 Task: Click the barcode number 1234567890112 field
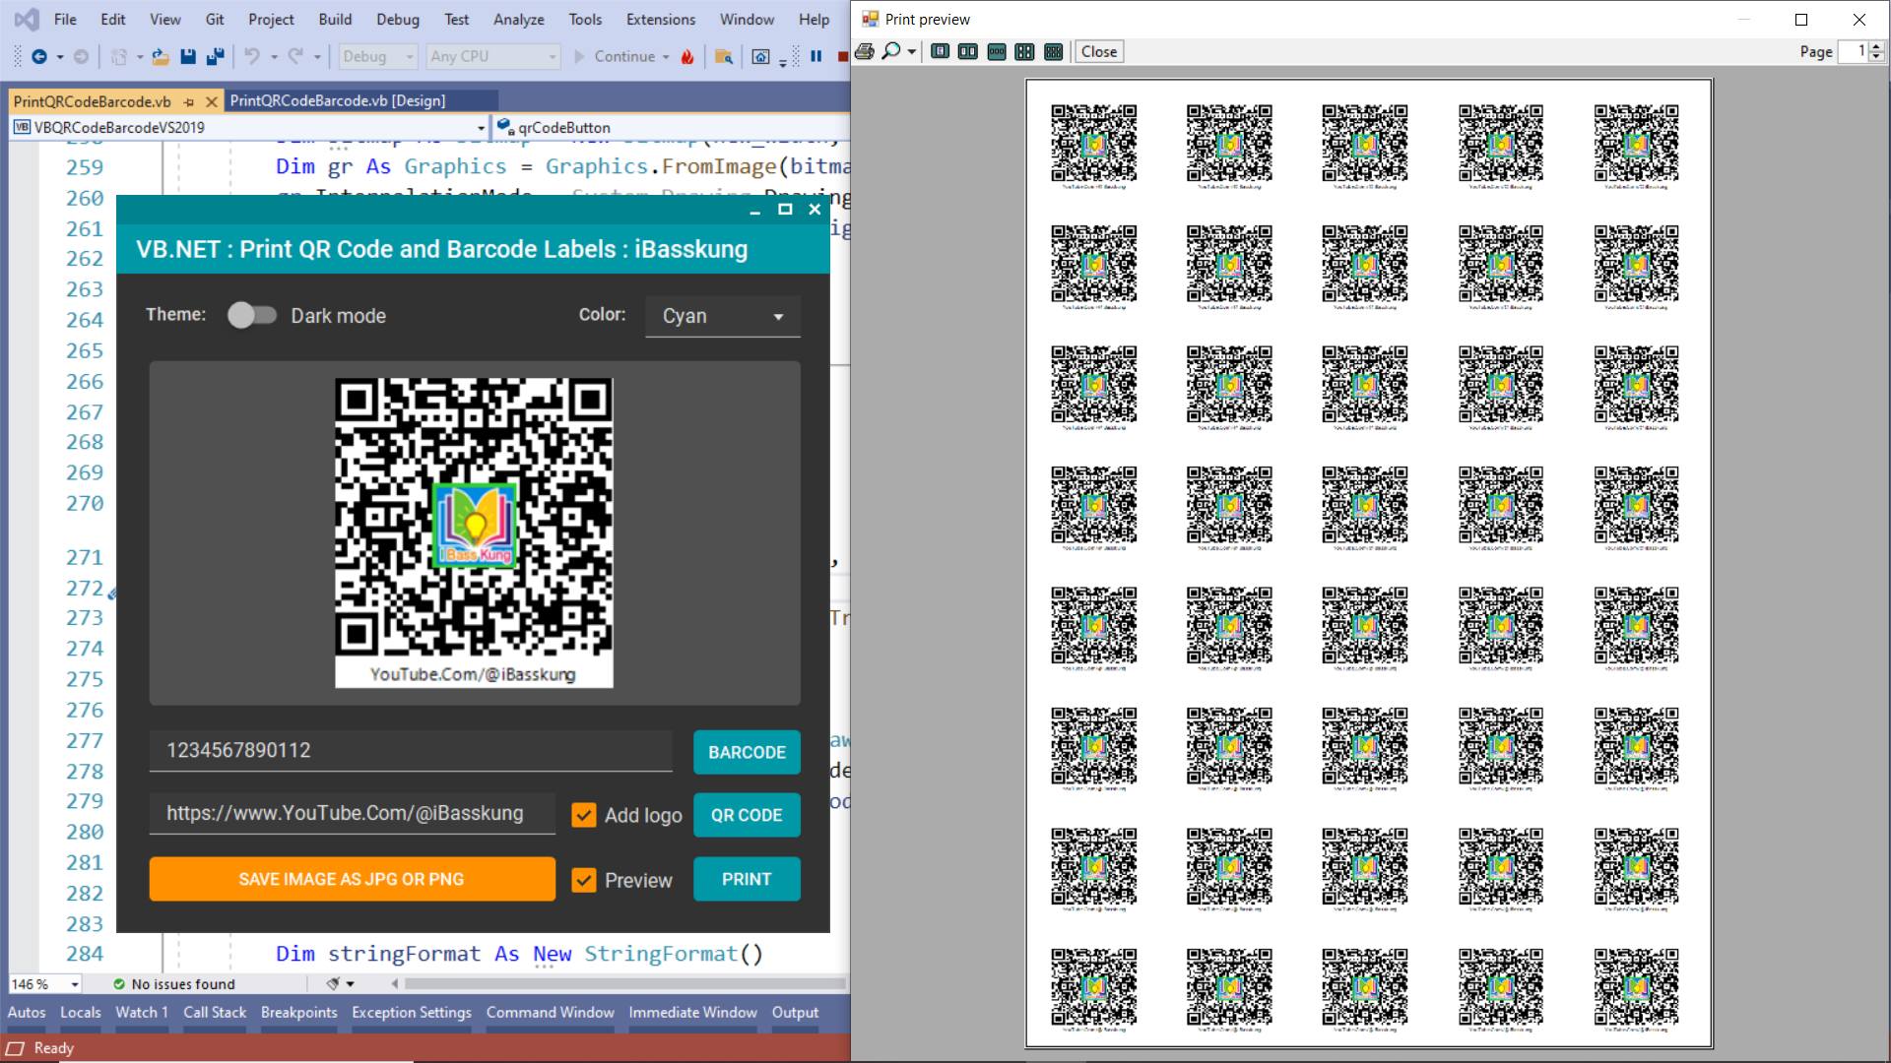point(411,750)
